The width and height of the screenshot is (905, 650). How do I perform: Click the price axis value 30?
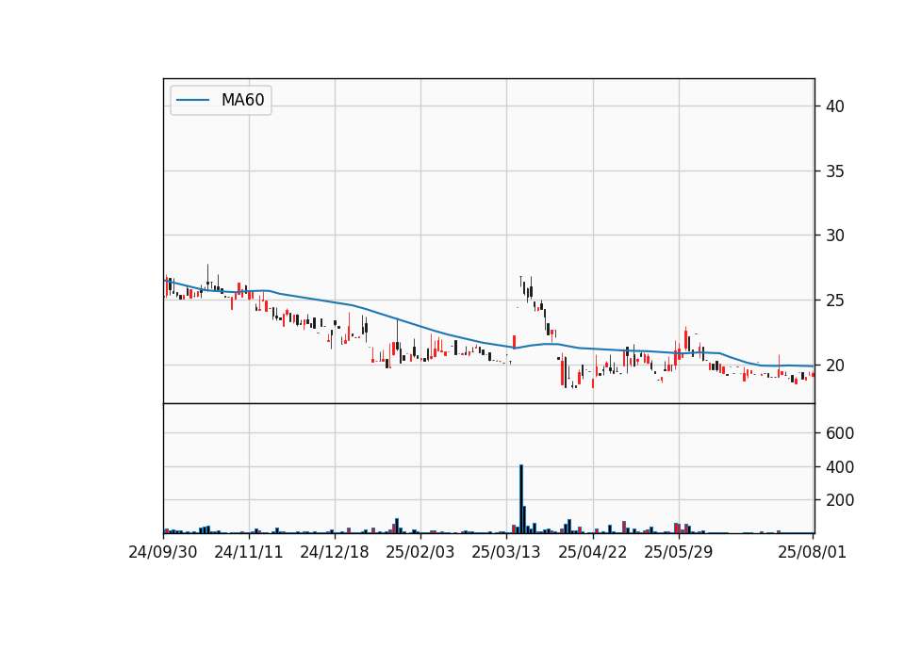click(835, 236)
